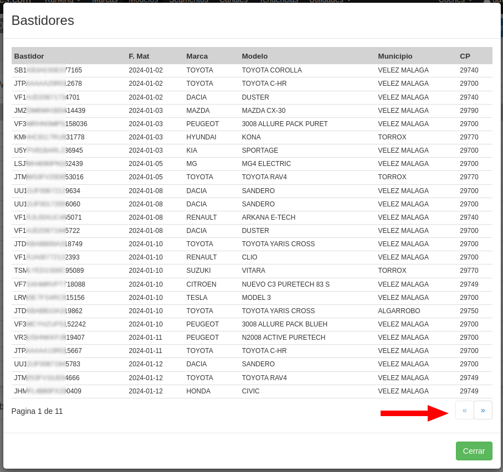Go to next page with » button
503x472 pixels.
click(x=483, y=410)
